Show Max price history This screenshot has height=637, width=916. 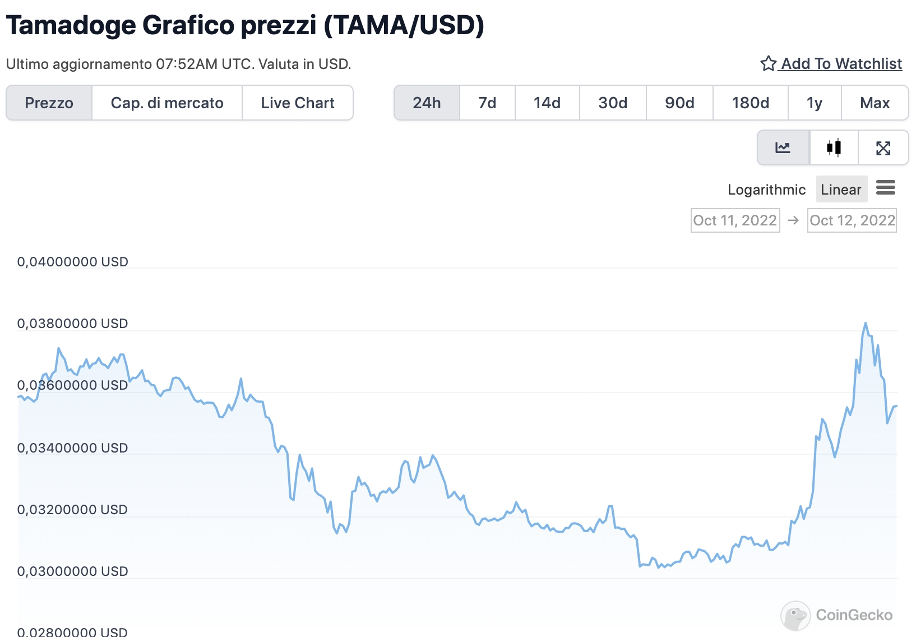(875, 103)
